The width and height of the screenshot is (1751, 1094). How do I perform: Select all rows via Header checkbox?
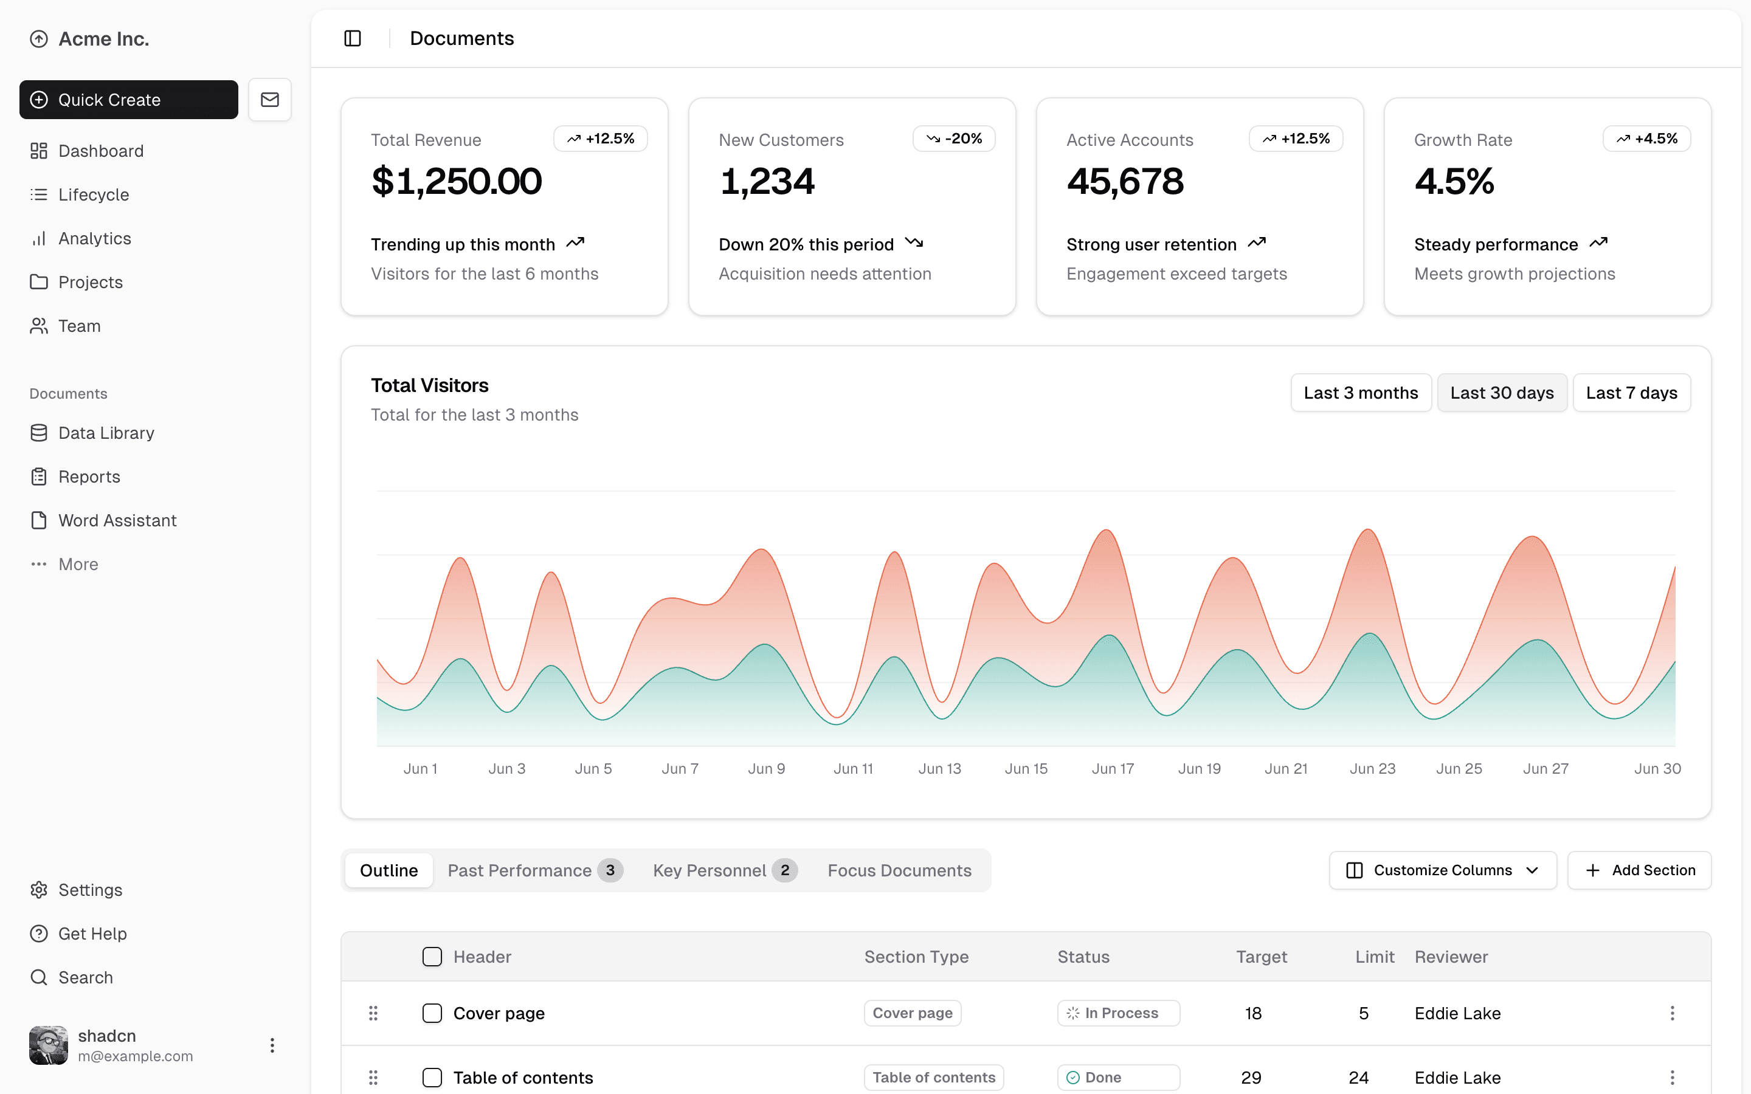click(x=432, y=957)
